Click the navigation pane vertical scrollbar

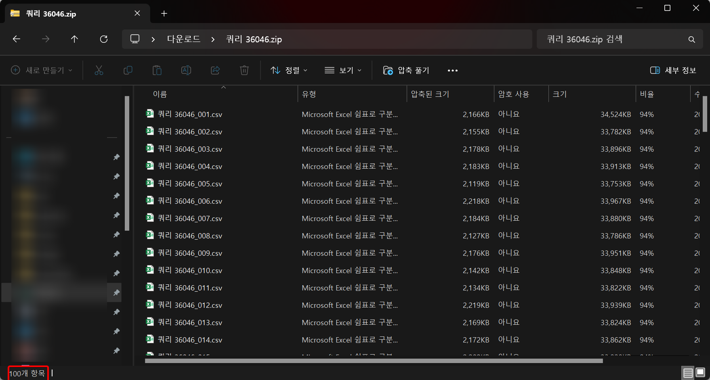[x=127, y=163]
